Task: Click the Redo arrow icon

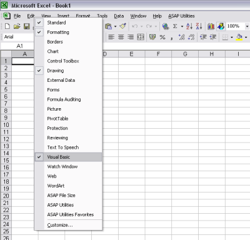Action: pyautogui.click(x=149, y=26)
